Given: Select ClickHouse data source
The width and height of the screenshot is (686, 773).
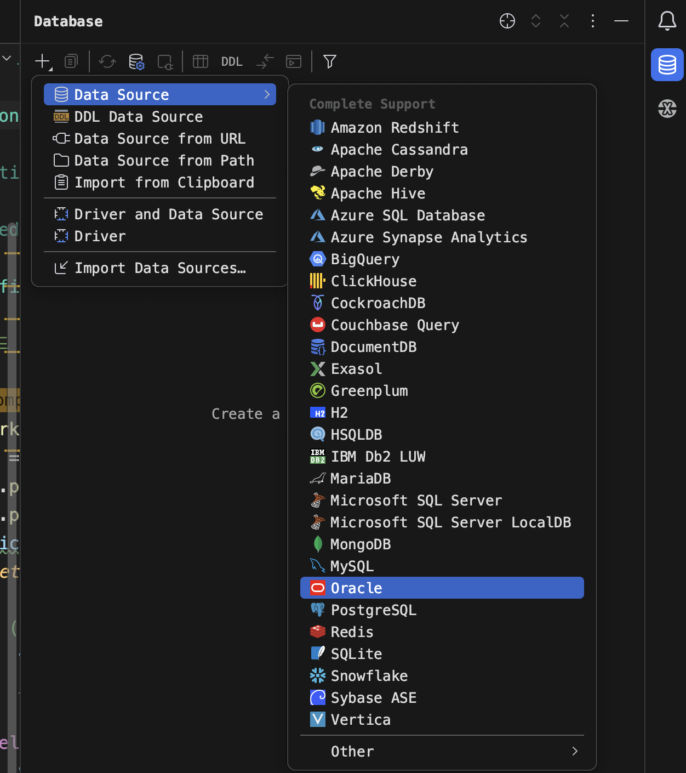Looking at the screenshot, I should pos(442,281).
